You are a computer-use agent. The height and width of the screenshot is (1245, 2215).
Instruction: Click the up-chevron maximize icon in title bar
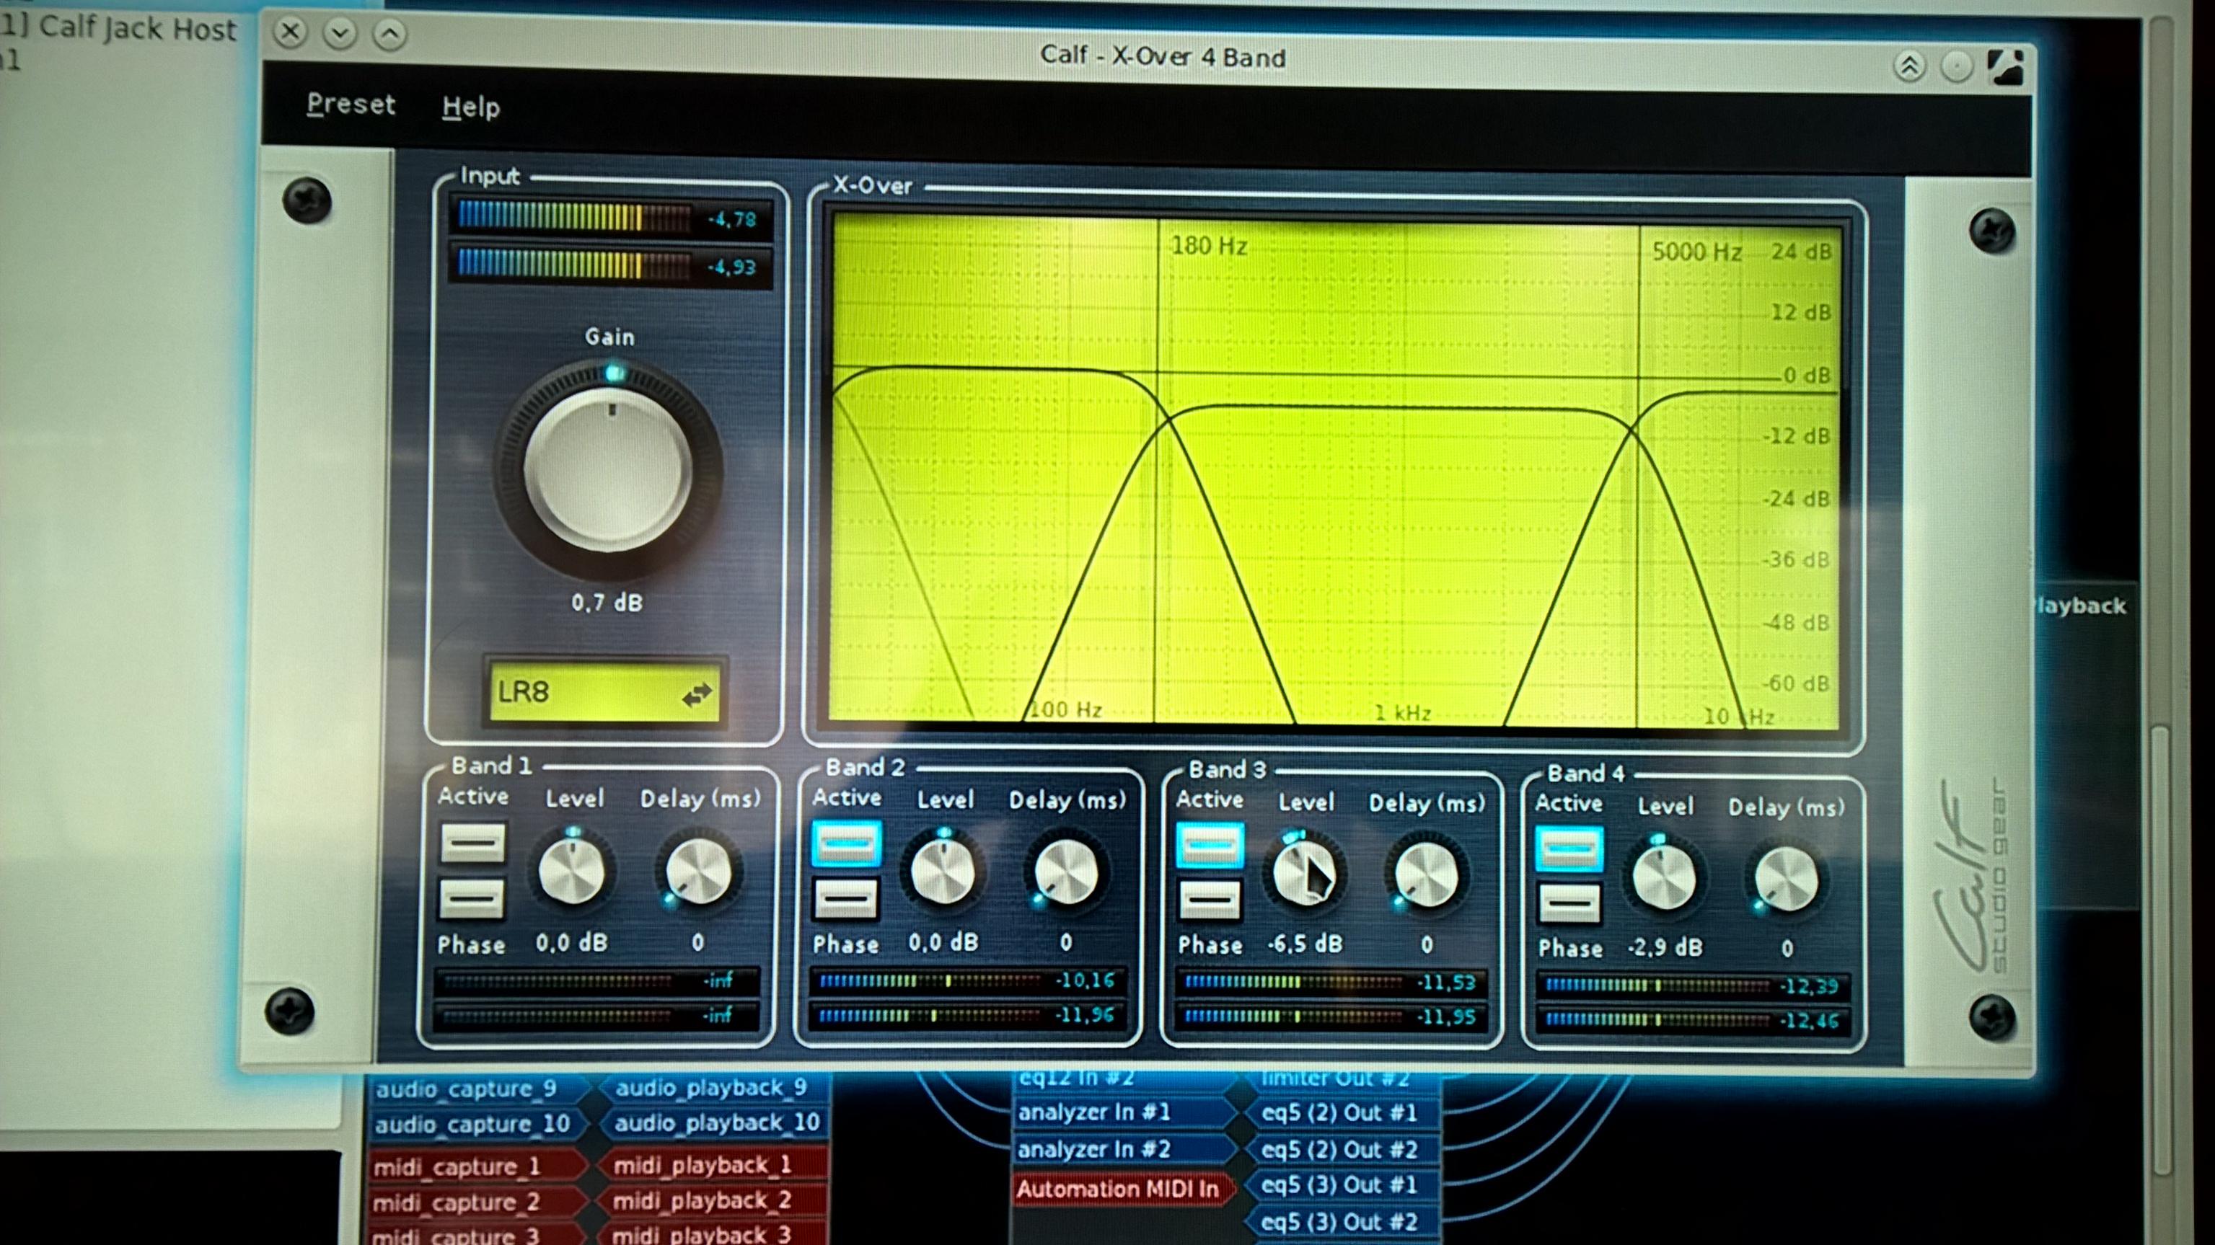pyautogui.click(x=389, y=35)
